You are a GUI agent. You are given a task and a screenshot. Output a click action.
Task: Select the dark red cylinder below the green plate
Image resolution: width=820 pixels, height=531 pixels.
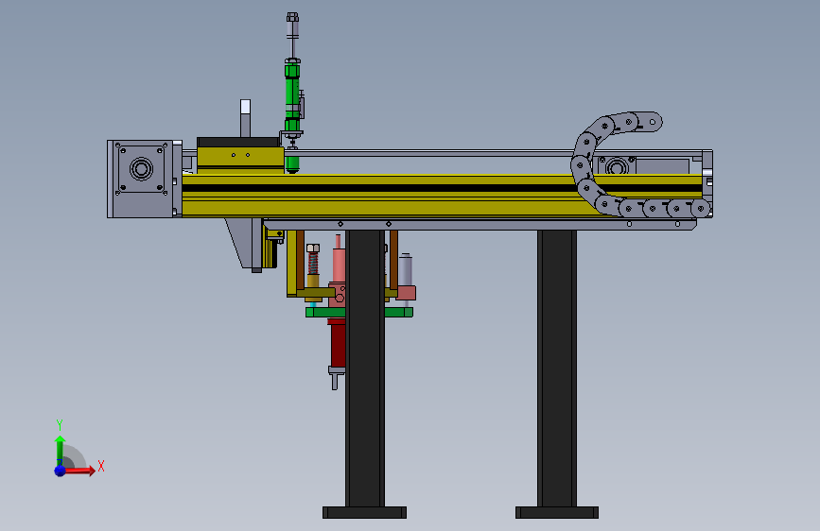click(x=338, y=344)
